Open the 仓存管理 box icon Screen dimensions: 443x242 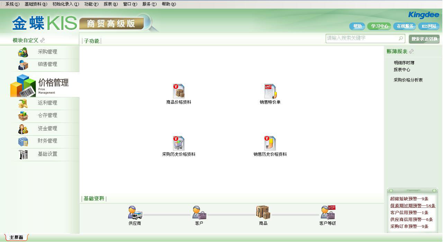point(23,116)
